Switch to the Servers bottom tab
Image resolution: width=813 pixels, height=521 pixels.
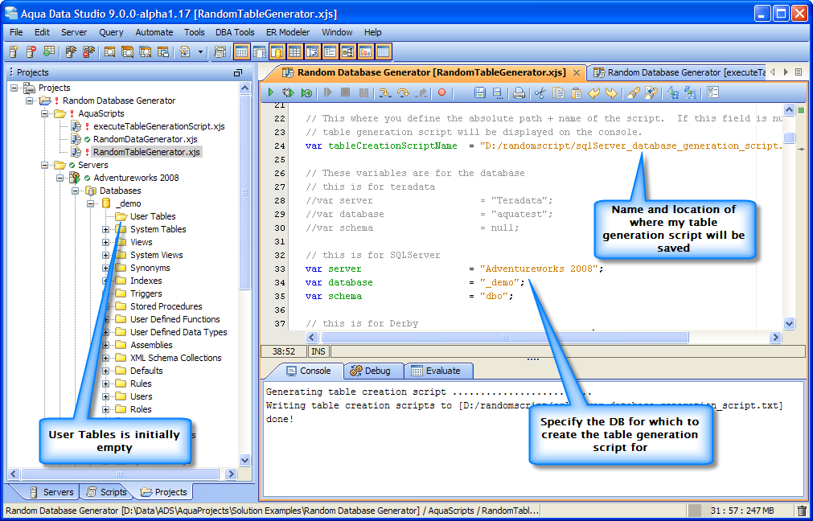(x=51, y=492)
